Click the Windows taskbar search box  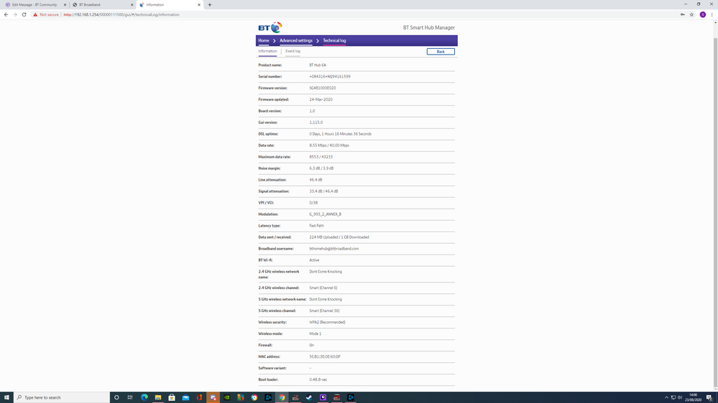(61, 397)
